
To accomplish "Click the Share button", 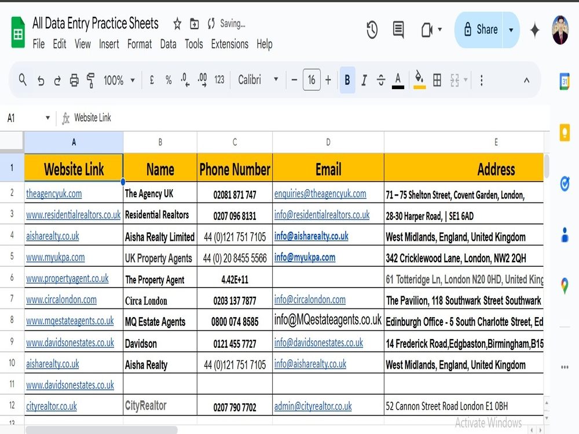I will point(479,30).
